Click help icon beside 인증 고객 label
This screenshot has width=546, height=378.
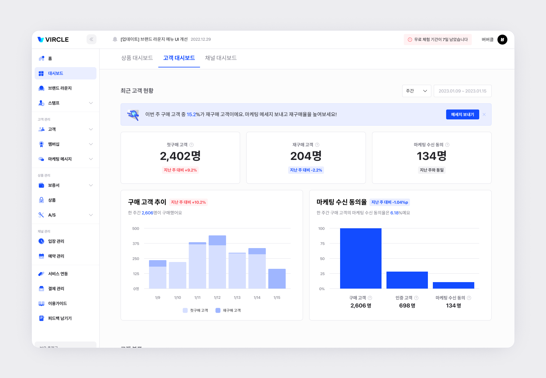pos(416,298)
